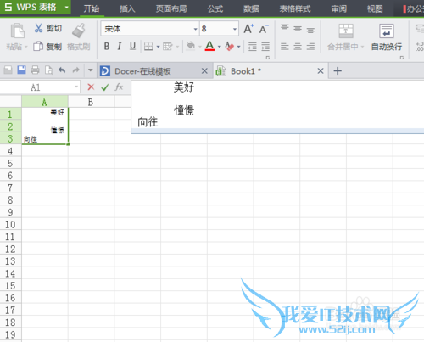This screenshot has width=424, height=342.
Task: Toggle italic formatting
Action: (120, 46)
